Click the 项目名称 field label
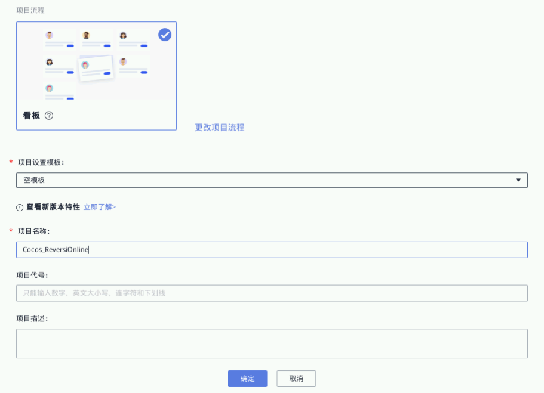This screenshot has height=393, width=544. [x=34, y=231]
